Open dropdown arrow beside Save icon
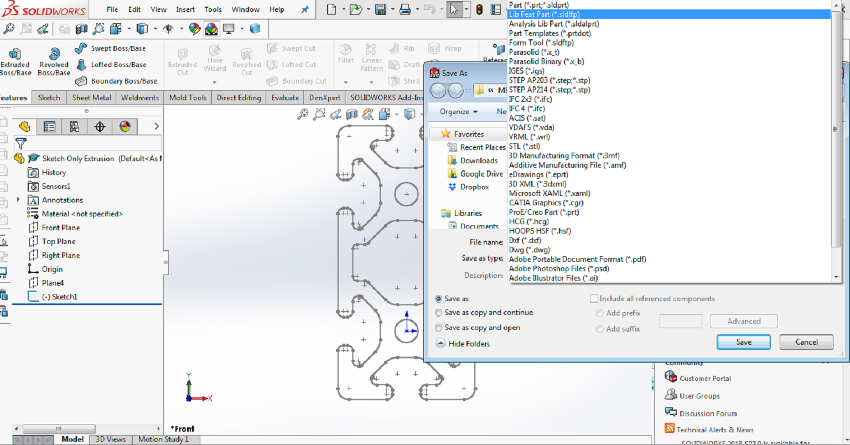850x445 pixels. (x=392, y=9)
